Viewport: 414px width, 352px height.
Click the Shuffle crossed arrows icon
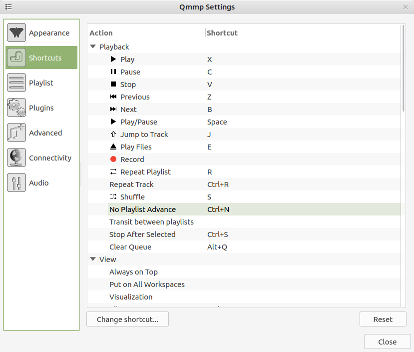(113, 196)
